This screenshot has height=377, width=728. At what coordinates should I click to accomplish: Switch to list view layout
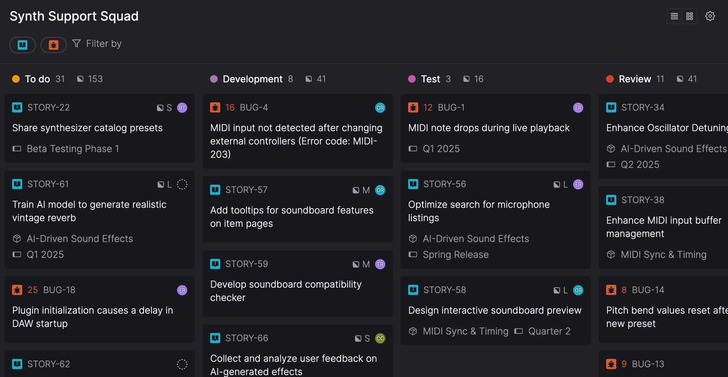674,16
